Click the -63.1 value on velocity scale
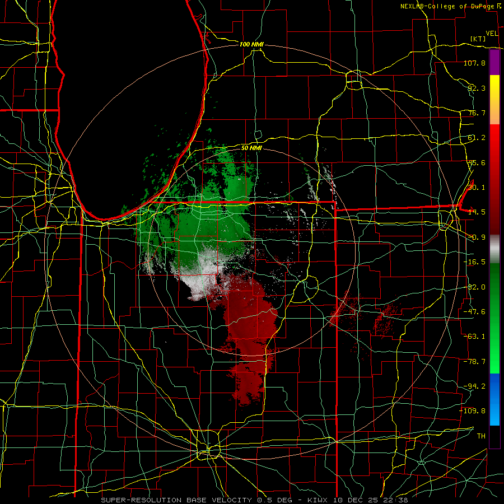The height and width of the screenshot is (504, 504). point(474,337)
